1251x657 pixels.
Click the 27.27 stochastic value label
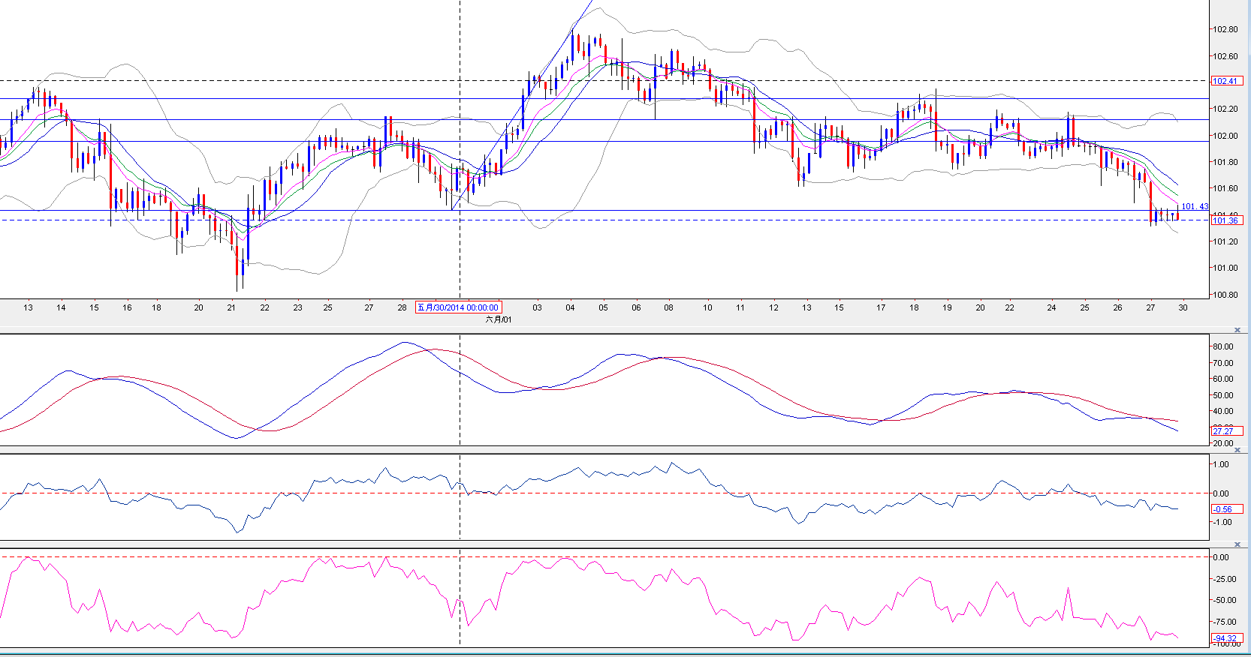[1224, 431]
